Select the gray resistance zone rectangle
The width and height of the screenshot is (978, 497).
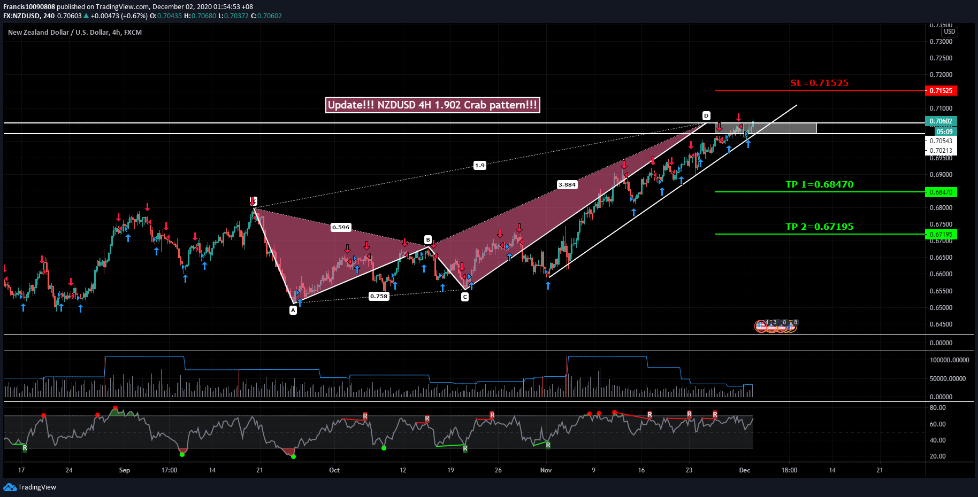[x=766, y=128]
